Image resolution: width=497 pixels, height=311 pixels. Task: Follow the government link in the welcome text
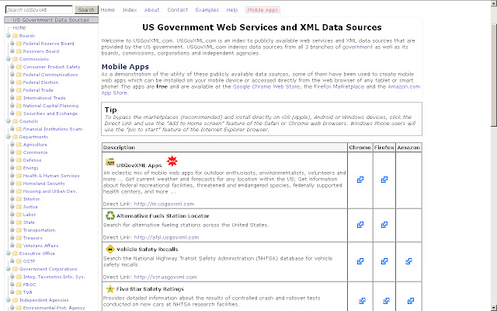[357, 47]
